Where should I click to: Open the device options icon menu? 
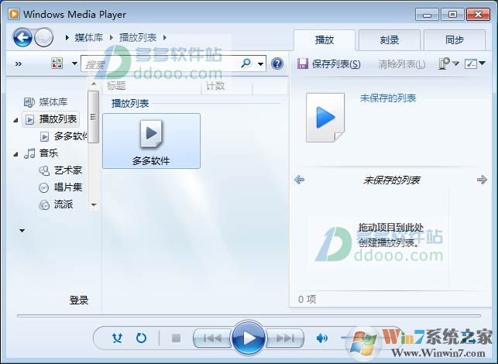(x=448, y=64)
